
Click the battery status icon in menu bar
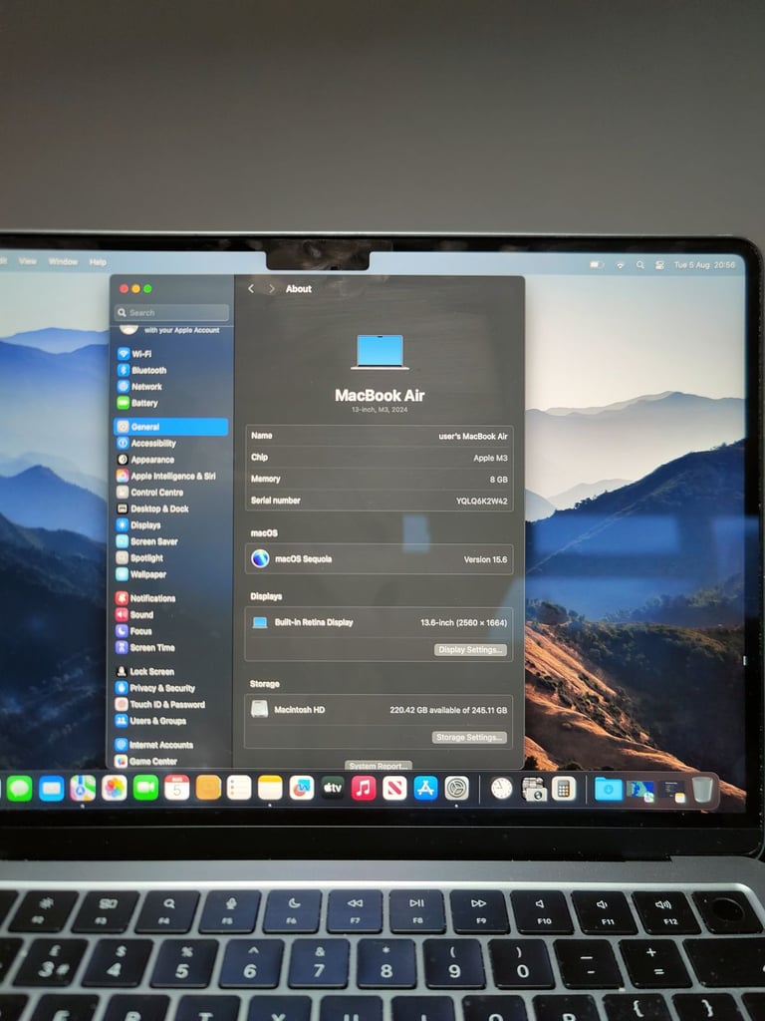pyautogui.click(x=597, y=265)
